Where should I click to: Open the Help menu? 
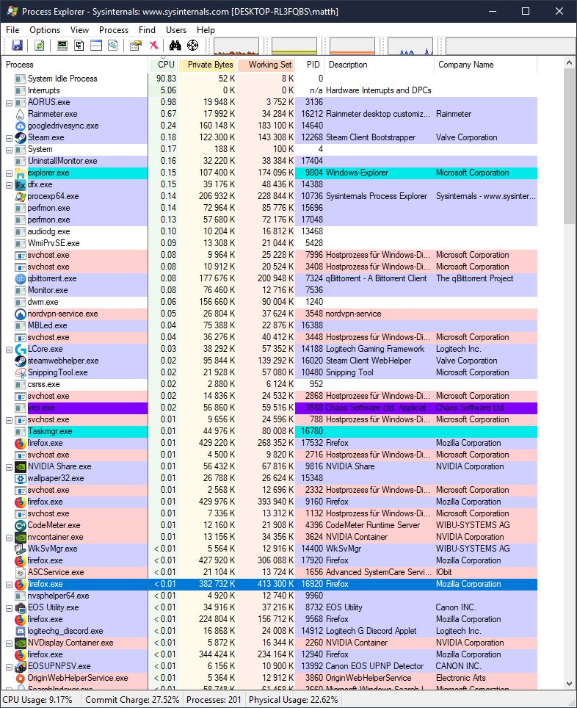tap(206, 30)
